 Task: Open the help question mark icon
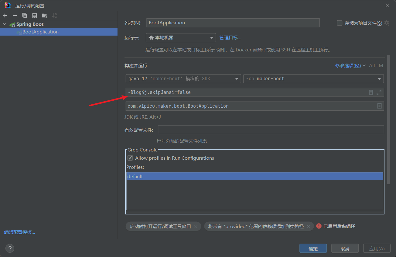tap(10, 248)
